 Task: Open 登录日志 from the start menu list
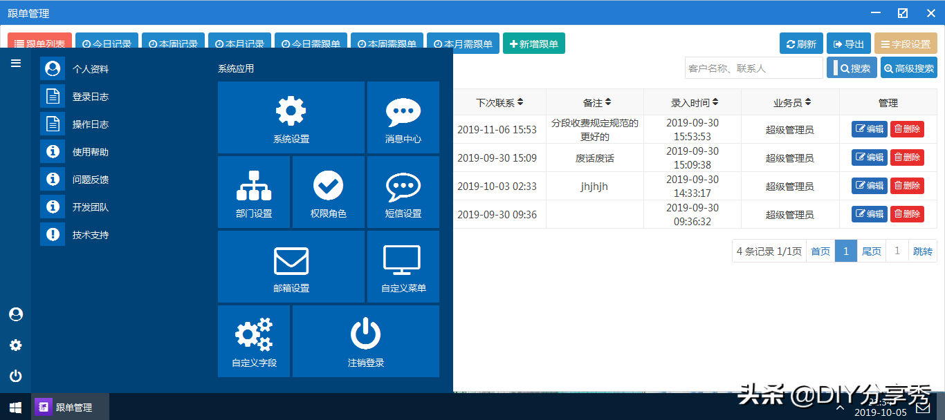tap(75, 97)
